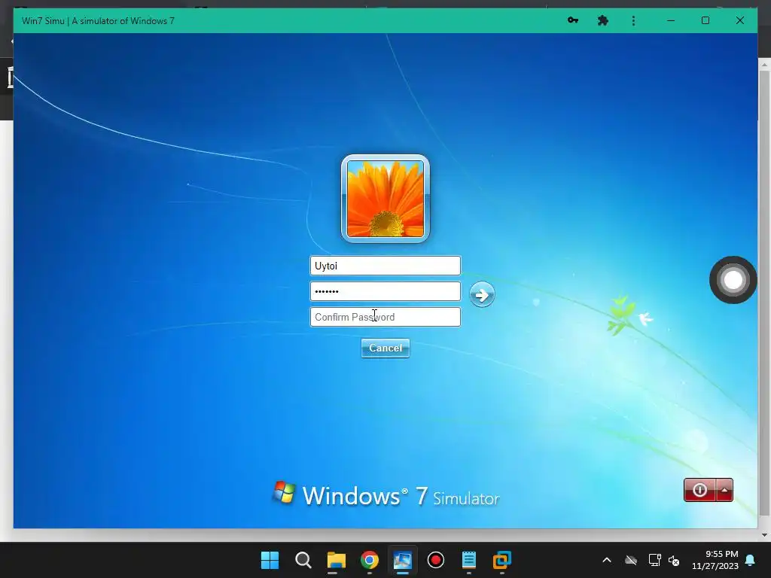
Task: Cancel the account setup
Action: pyautogui.click(x=385, y=348)
